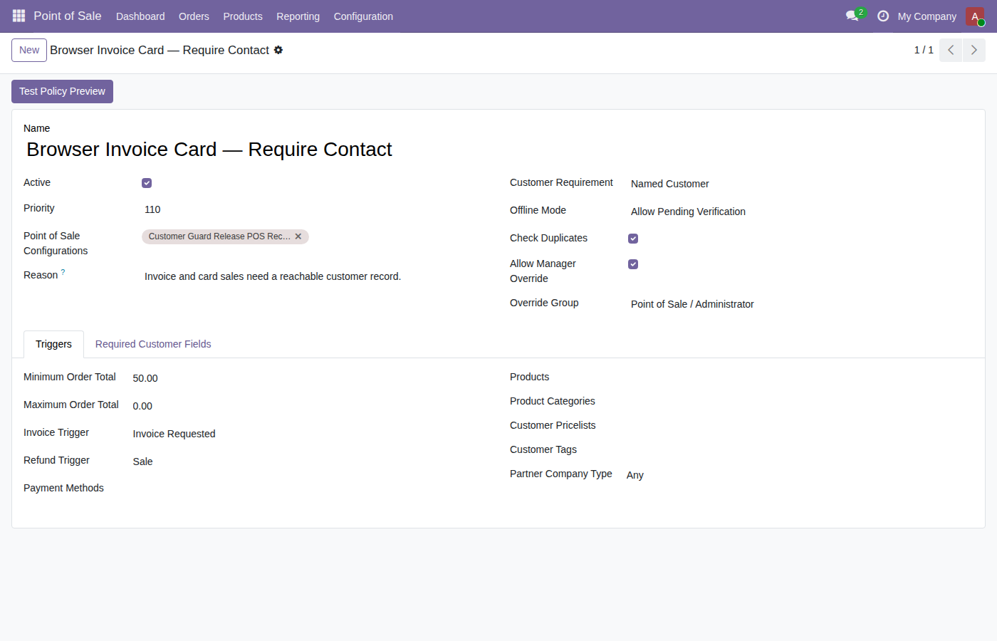Disable the Allow Manager Override checkbox

633,264
